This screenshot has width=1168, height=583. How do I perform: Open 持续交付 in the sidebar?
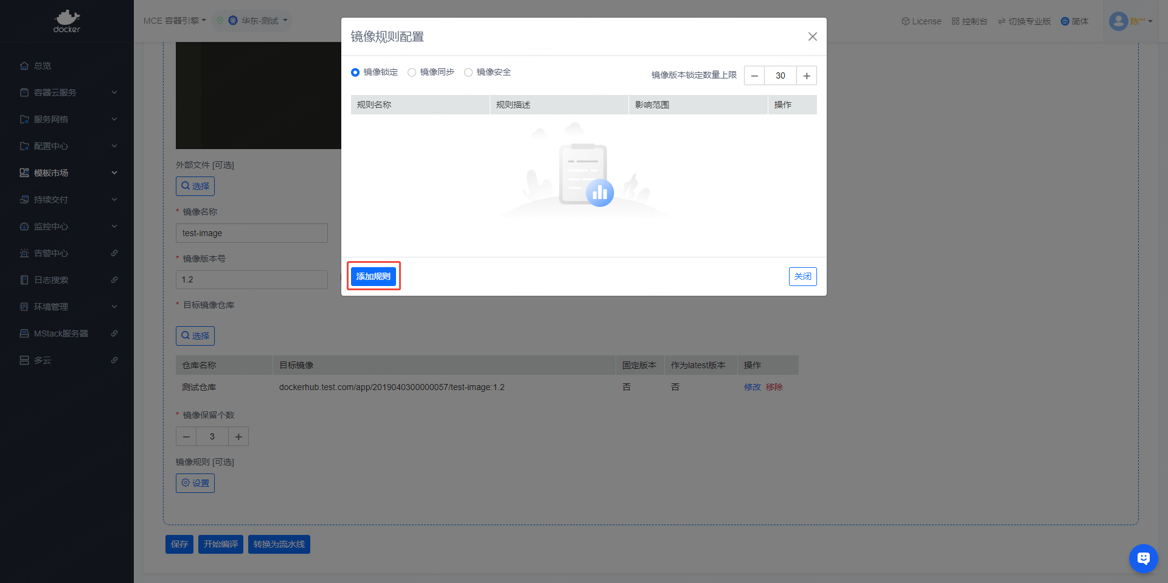tap(67, 200)
